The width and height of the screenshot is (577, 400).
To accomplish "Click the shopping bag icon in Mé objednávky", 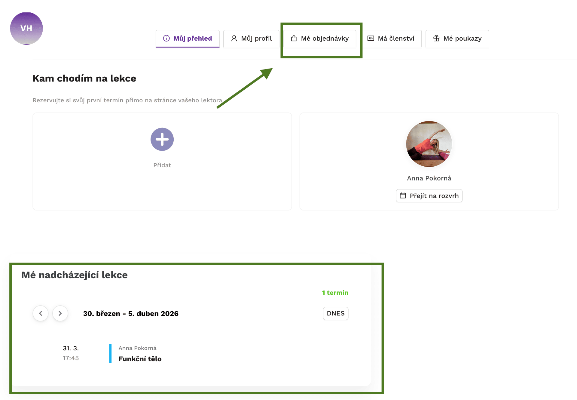I will 294,38.
